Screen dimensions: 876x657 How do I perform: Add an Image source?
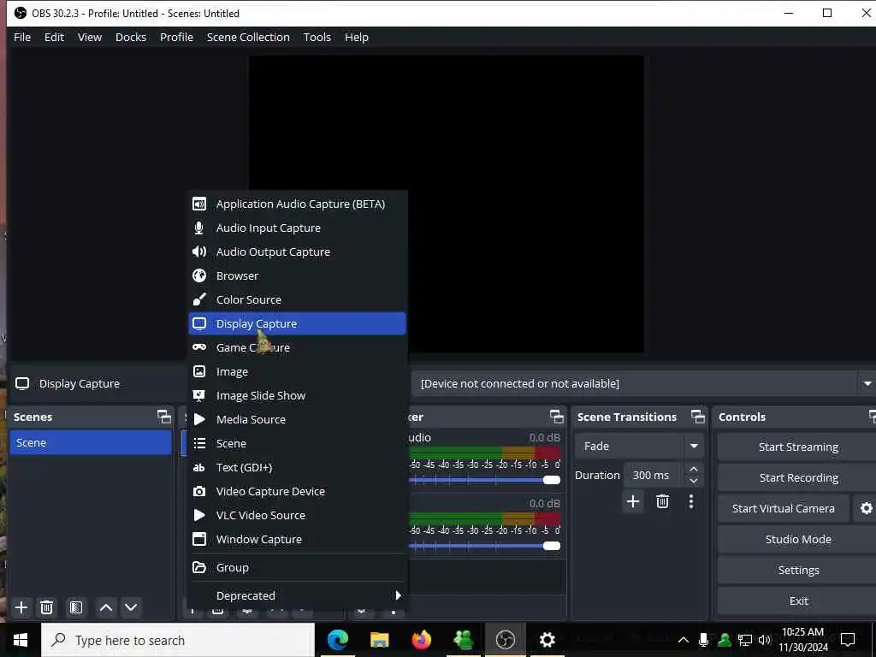tap(297, 371)
